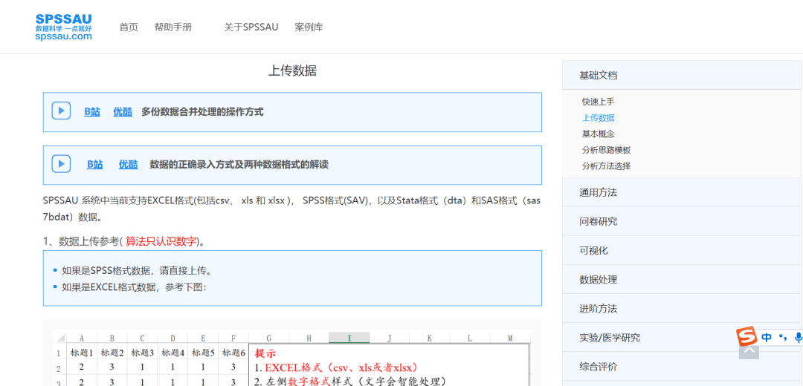Select 上传数据 in sidebar
The height and width of the screenshot is (386, 803).
point(598,117)
